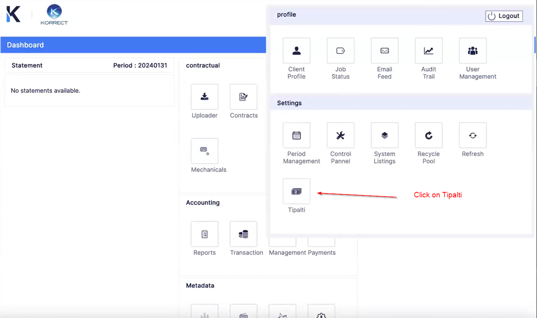Click the Korrect logo
The width and height of the screenshot is (537, 318).
pyautogui.click(x=54, y=15)
